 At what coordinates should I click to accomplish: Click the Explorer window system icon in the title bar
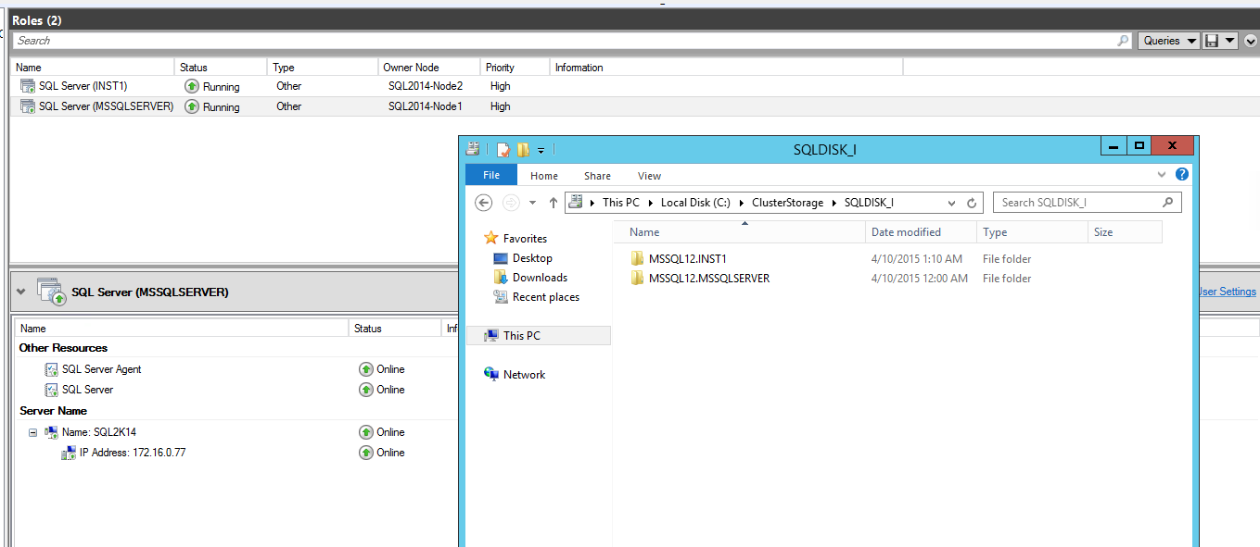(x=473, y=149)
